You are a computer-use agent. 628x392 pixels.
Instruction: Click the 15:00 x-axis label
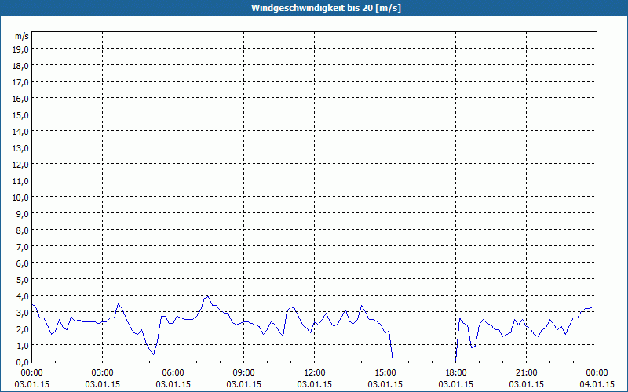385,373
